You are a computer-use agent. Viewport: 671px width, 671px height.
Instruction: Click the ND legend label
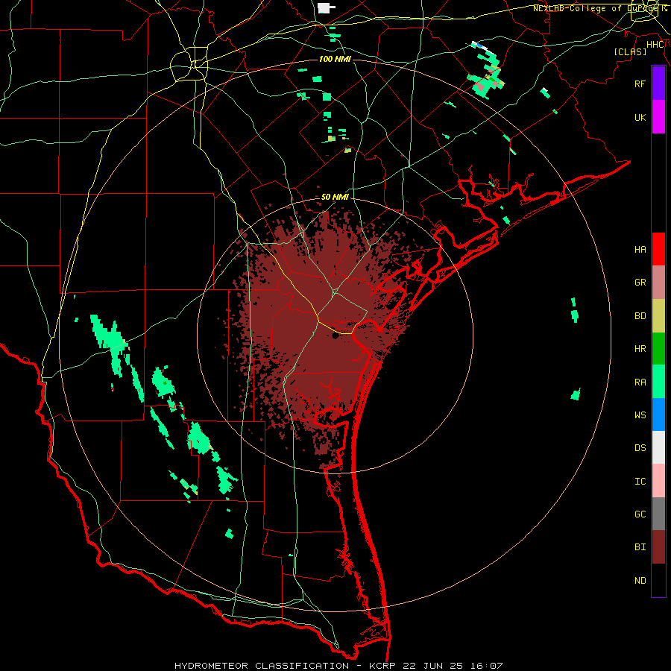640,581
